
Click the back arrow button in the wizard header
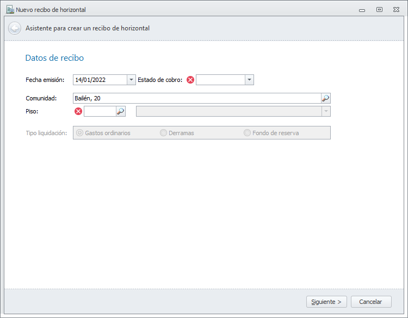(15, 28)
